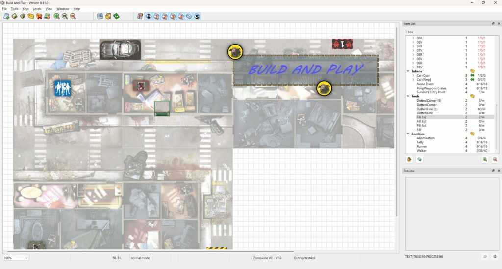Click the green arrows icon beside Car (Pimp)
The image size is (502, 269).
point(472,80)
